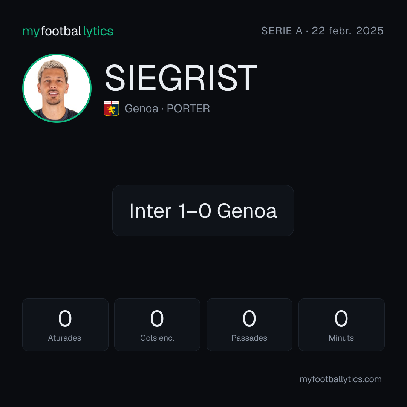Select the Gols enc. stat card

click(x=157, y=325)
